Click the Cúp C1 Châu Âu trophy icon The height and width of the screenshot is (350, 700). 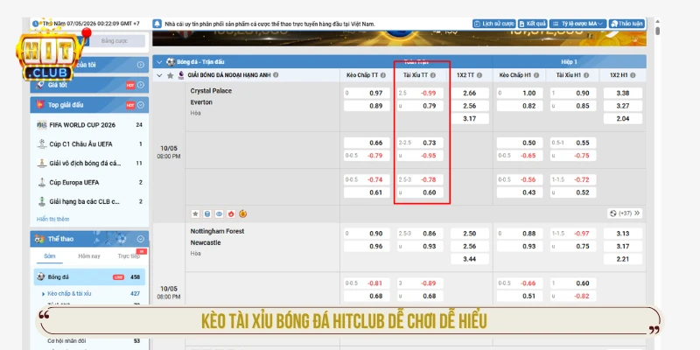[41, 144]
